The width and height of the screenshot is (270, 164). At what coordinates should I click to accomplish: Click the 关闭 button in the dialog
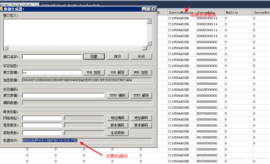coord(141,57)
